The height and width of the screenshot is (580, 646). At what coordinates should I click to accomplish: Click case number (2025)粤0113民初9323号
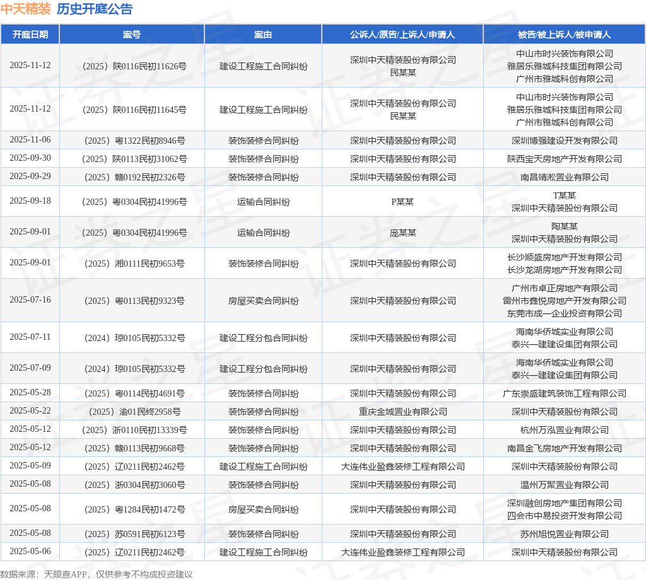point(134,301)
